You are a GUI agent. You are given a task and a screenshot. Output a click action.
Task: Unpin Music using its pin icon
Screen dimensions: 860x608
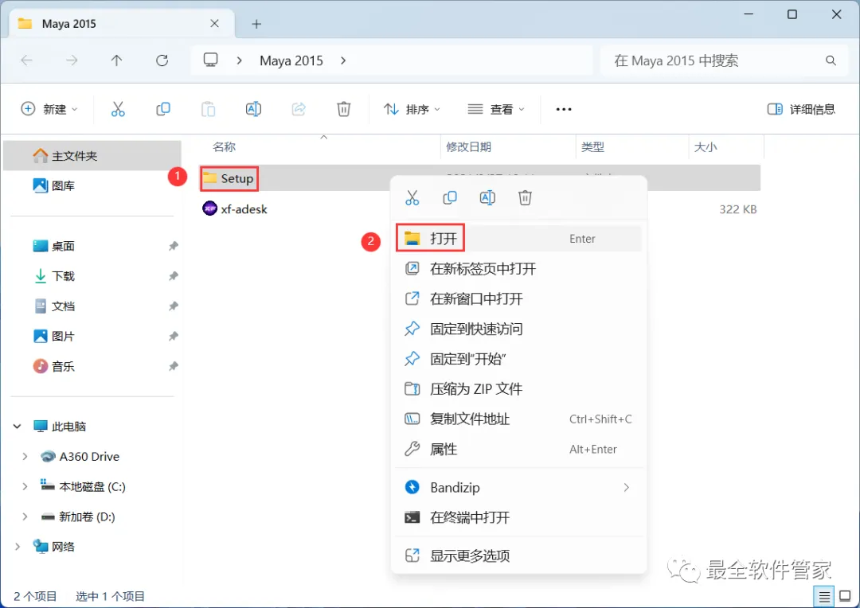[174, 366]
